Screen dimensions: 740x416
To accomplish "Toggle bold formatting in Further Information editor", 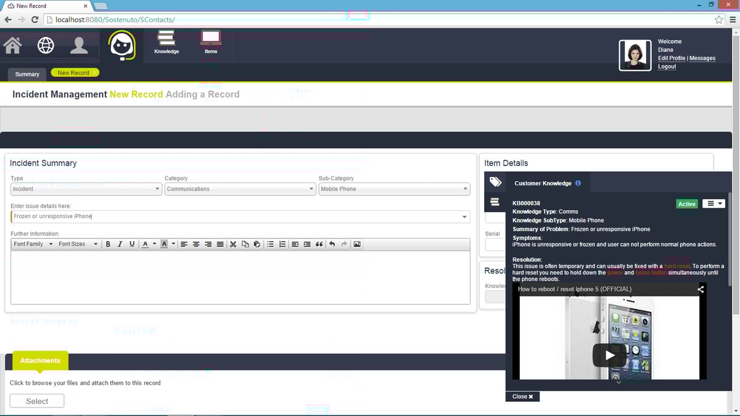I will (108, 244).
